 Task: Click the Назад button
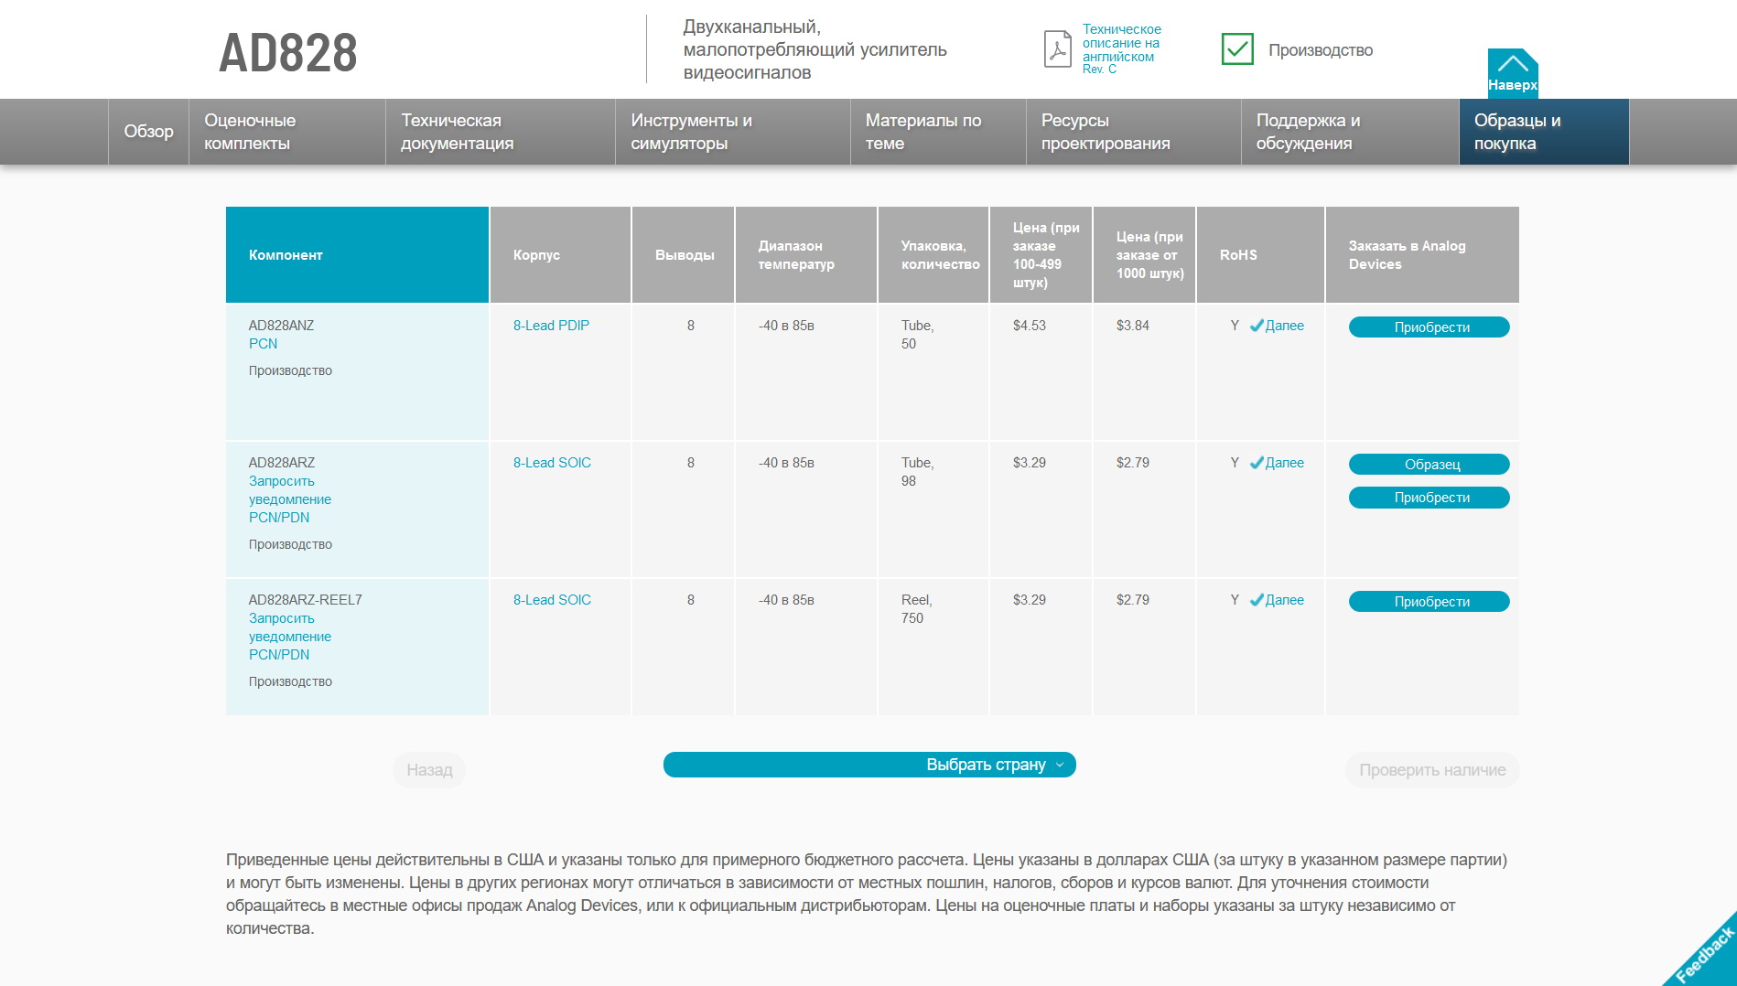[x=429, y=770]
